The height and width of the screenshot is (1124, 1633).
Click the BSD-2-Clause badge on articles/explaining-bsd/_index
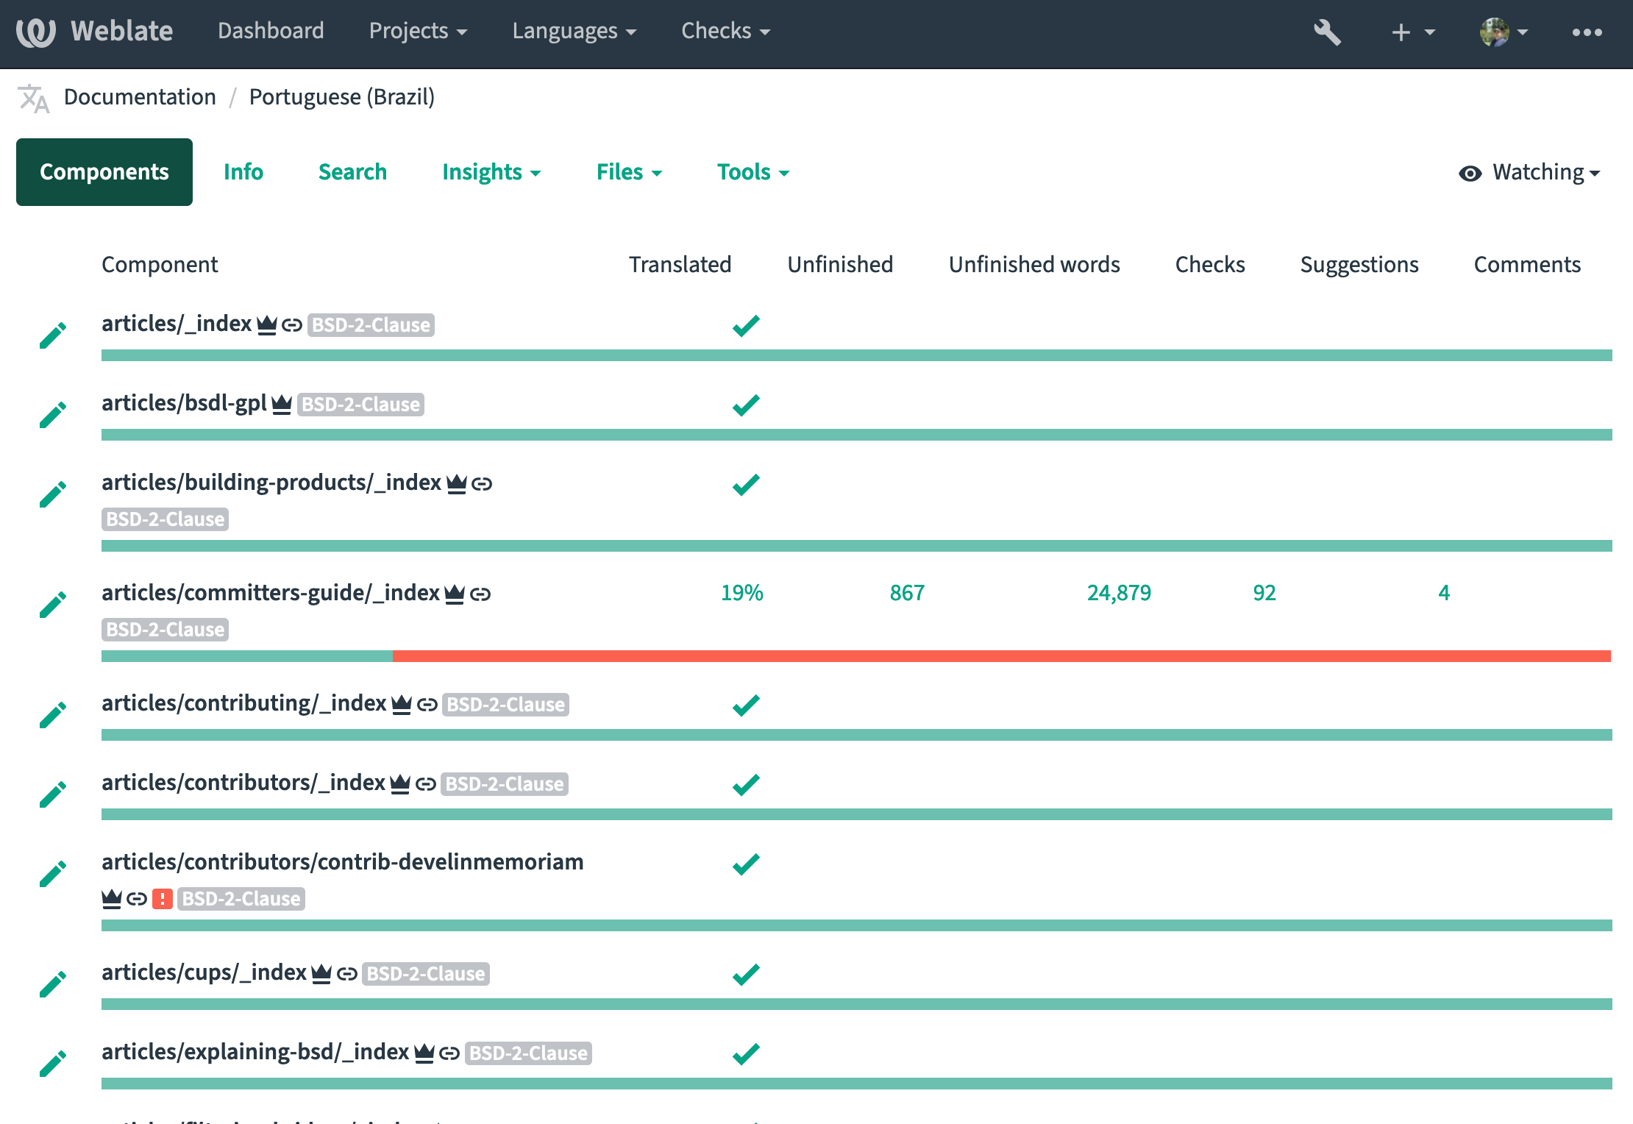(528, 1053)
